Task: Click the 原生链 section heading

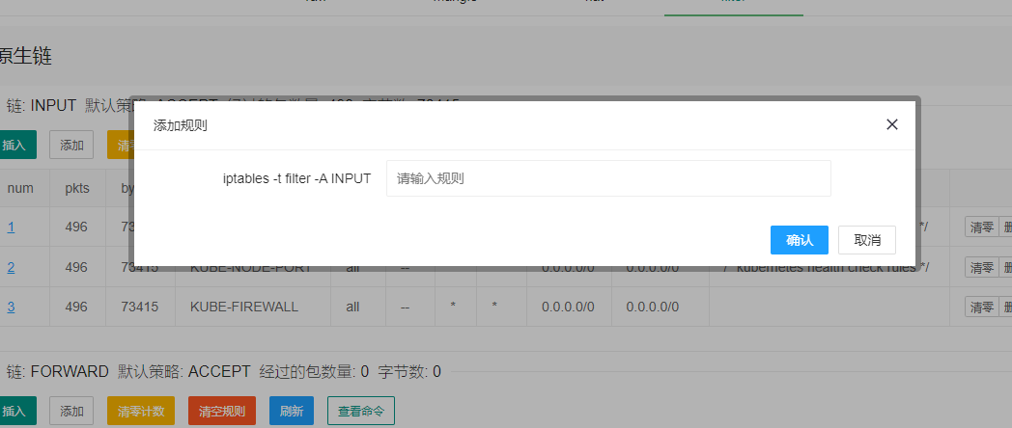Action: click(26, 56)
